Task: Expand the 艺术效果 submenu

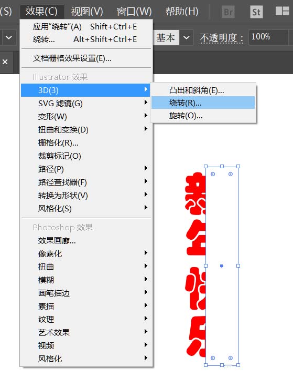Action: (85, 332)
